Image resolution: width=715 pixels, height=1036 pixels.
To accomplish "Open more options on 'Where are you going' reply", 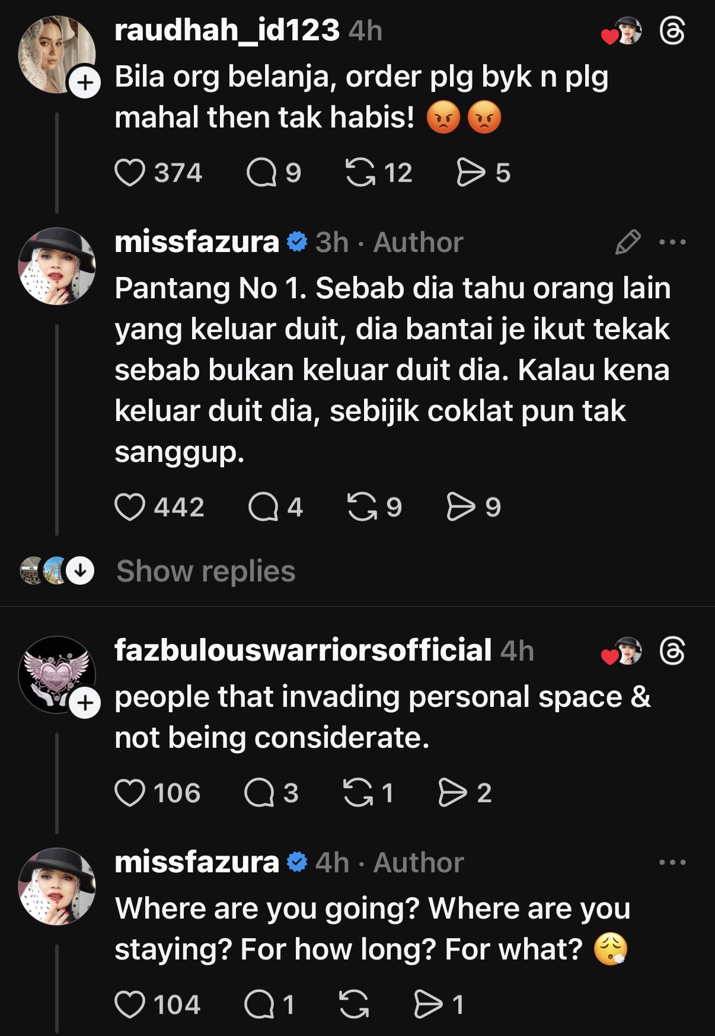I will point(672,862).
